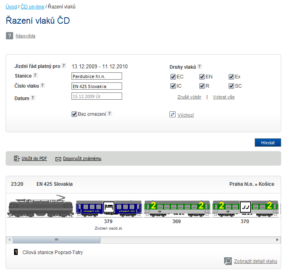Uncheck the EC train type checkbox
284x273 pixels.
tap(173, 77)
